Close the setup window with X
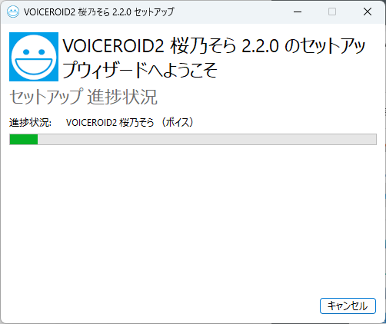 click(x=368, y=12)
